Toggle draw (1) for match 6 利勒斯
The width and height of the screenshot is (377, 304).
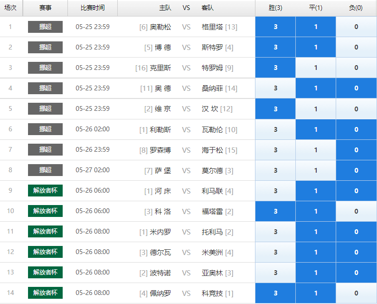316,129
